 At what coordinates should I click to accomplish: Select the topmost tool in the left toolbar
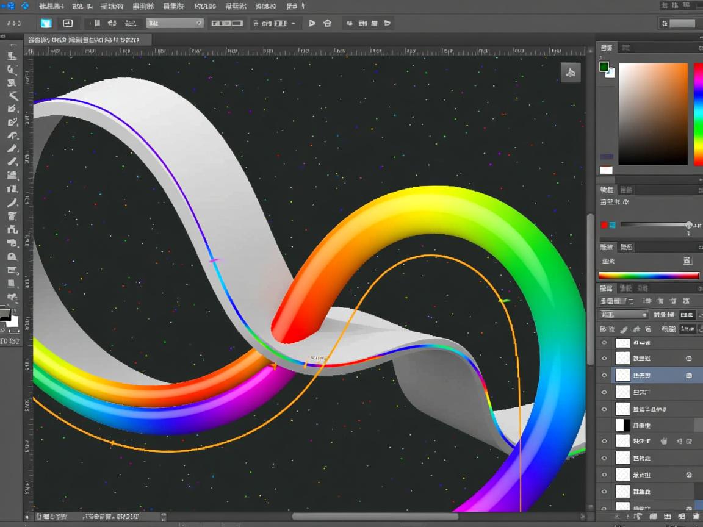12,56
